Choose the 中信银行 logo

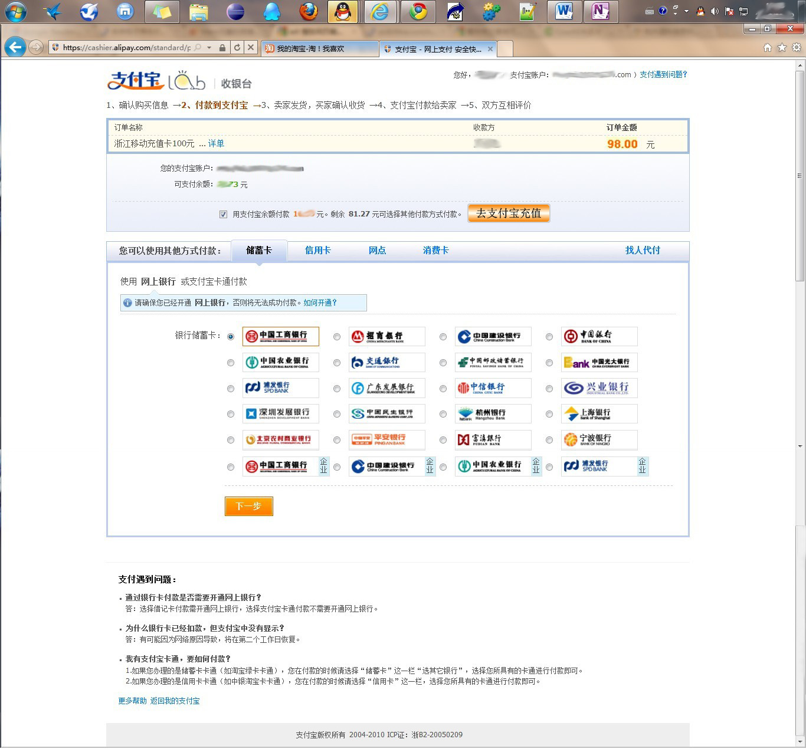coord(493,388)
